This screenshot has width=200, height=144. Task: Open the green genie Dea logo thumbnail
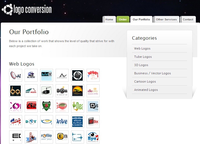(x=77, y=106)
